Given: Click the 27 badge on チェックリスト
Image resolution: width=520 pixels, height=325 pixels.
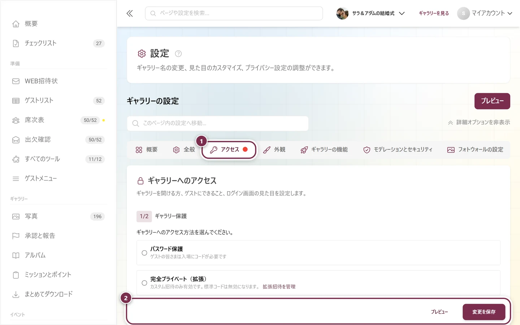Looking at the screenshot, I should [99, 43].
